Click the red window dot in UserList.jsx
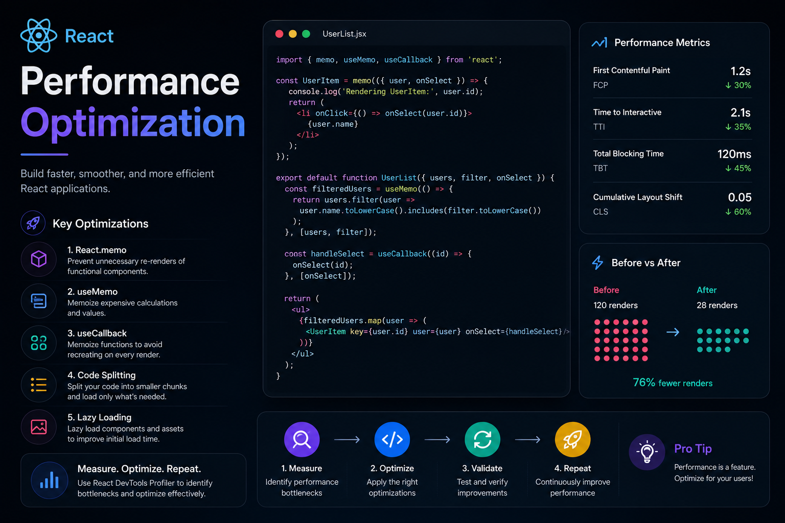The width and height of the screenshot is (785, 523). tap(279, 34)
